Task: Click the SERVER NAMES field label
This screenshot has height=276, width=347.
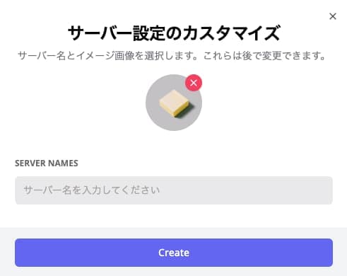Action: (x=47, y=163)
